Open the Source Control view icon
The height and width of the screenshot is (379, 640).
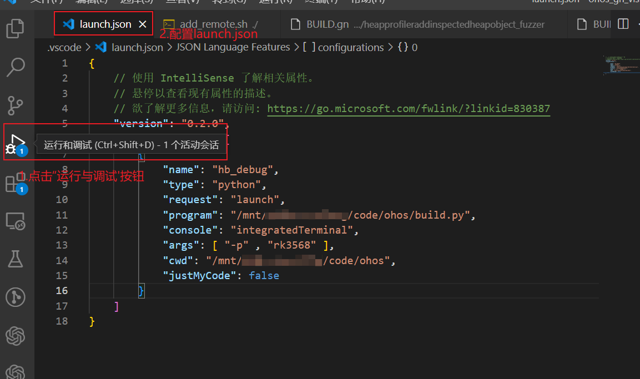pos(15,104)
